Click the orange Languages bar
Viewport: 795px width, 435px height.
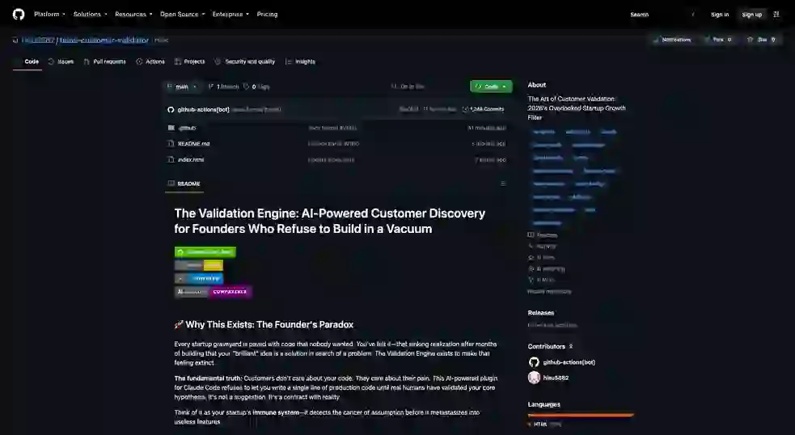point(581,416)
